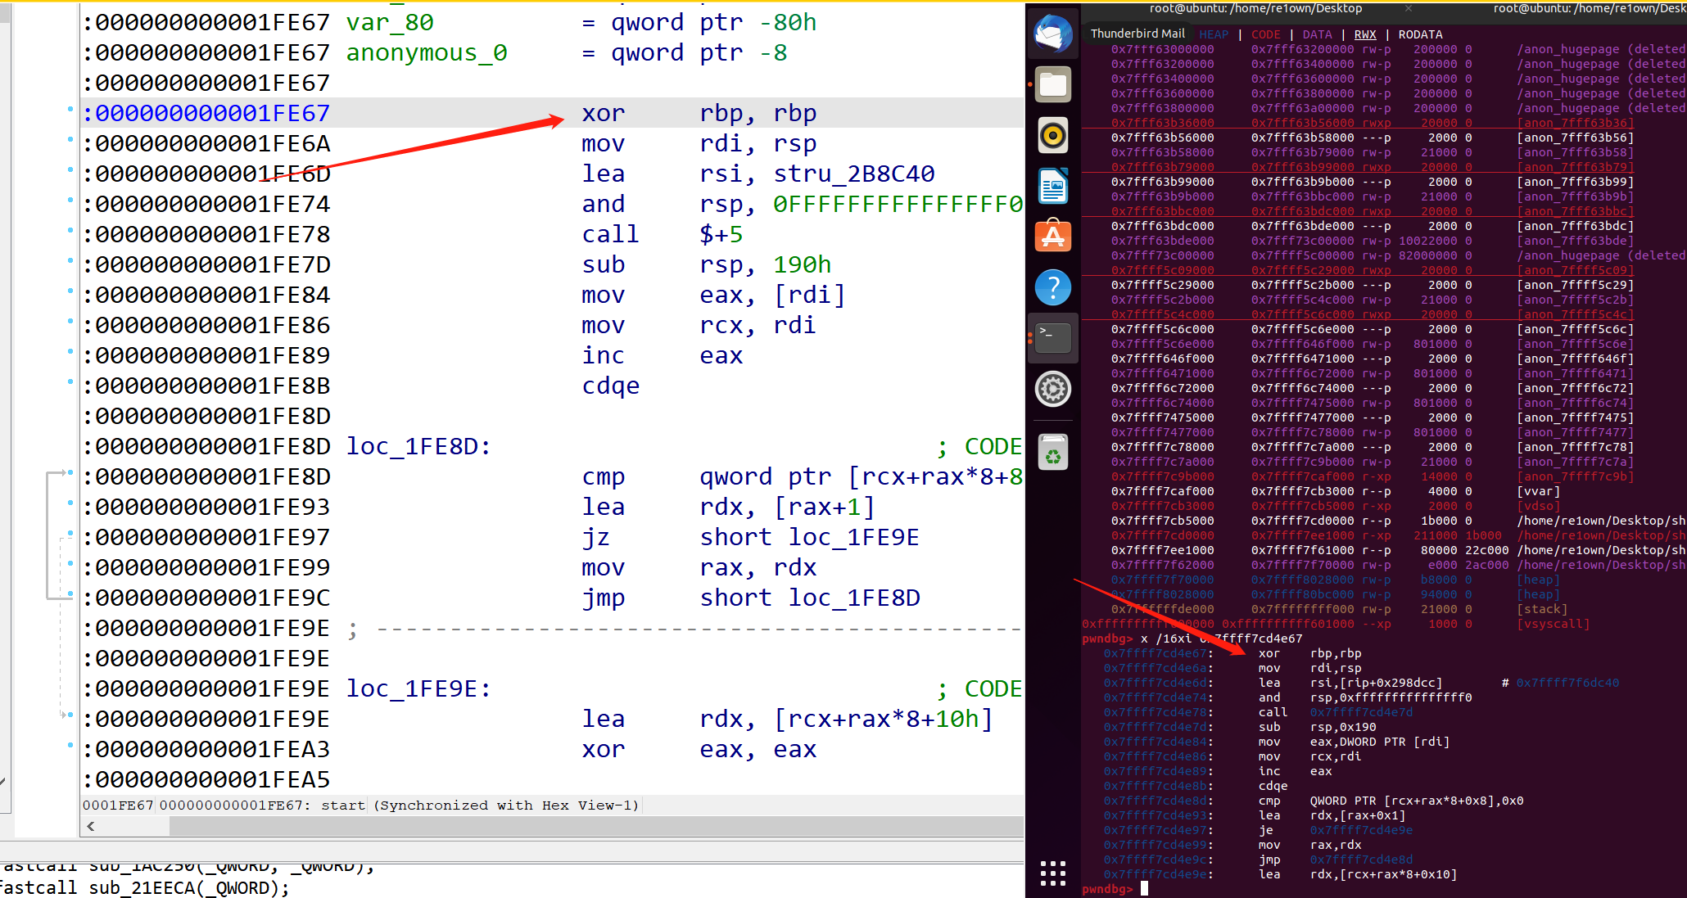Click address 000000000001FE6A mov line
The image size is (1687, 898).
(x=212, y=143)
